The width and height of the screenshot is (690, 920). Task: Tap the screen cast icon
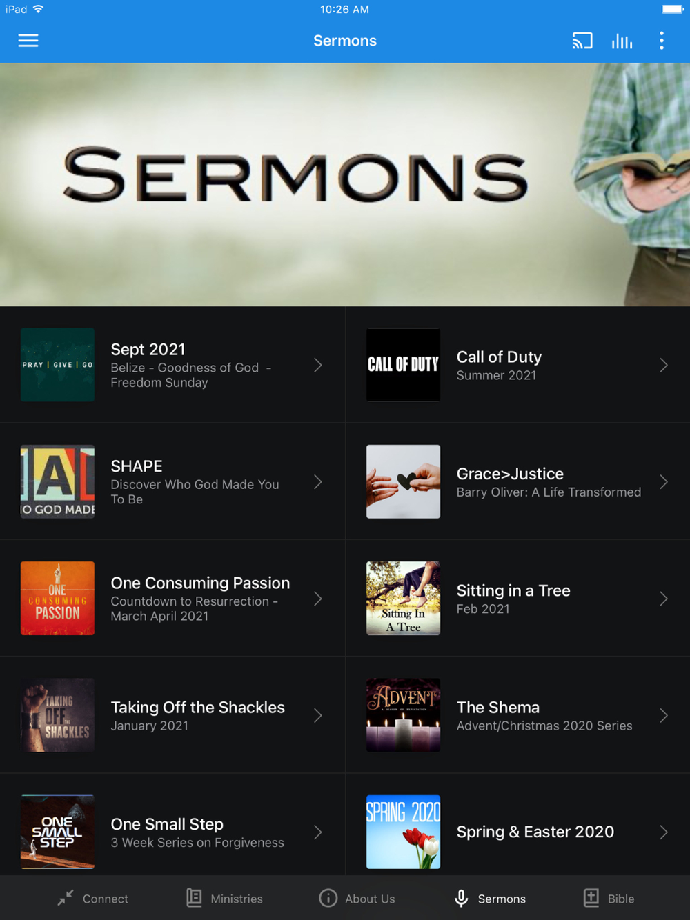point(582,41)
